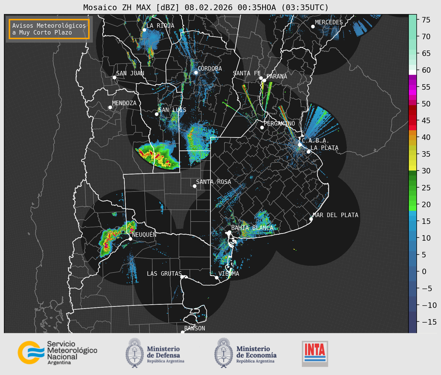Click the Córdoba city marker dot
441x375 pixels.
pos(196,72)
